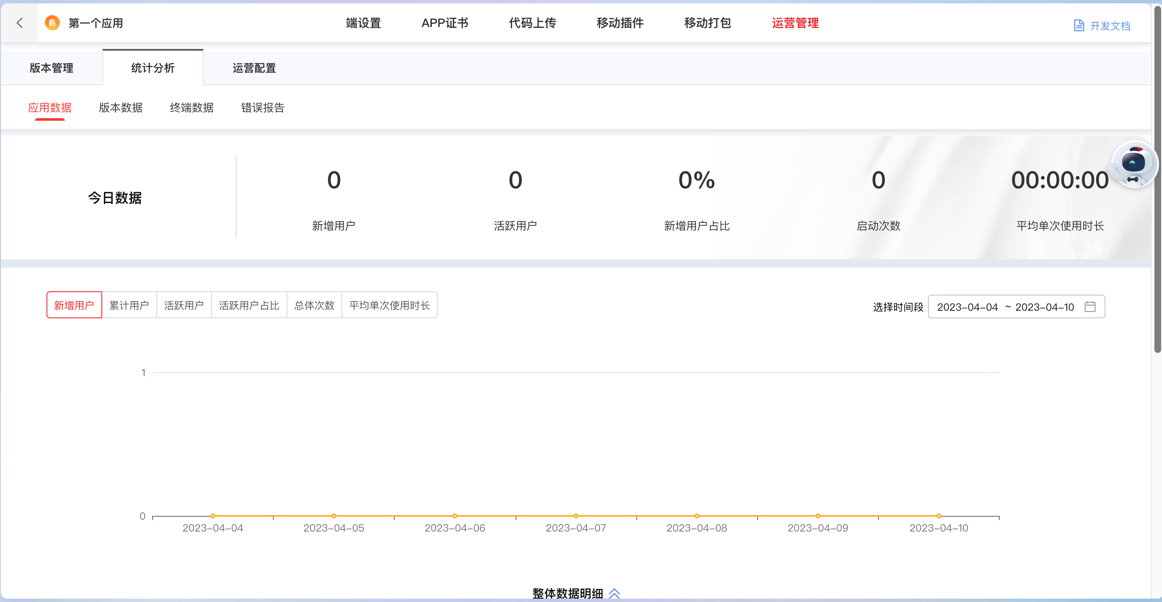This screenshot has height=602, width=1162.
Task: Open 错误报告 sub-tab
Action: pos(262,108)
